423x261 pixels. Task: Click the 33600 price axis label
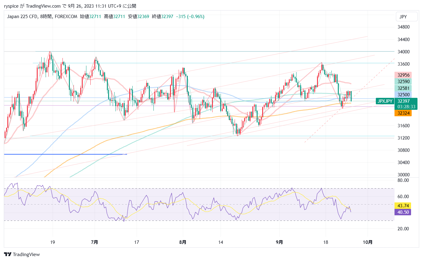pos(403,64)
